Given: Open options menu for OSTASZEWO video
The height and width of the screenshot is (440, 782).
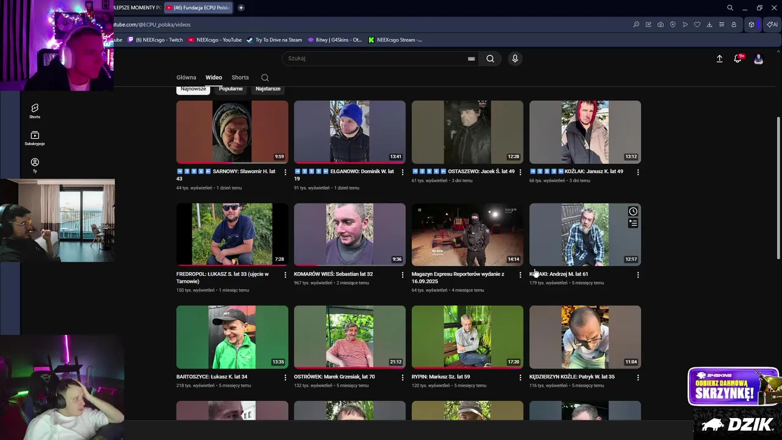Looking at the screenshot, I should click(520, 172).
